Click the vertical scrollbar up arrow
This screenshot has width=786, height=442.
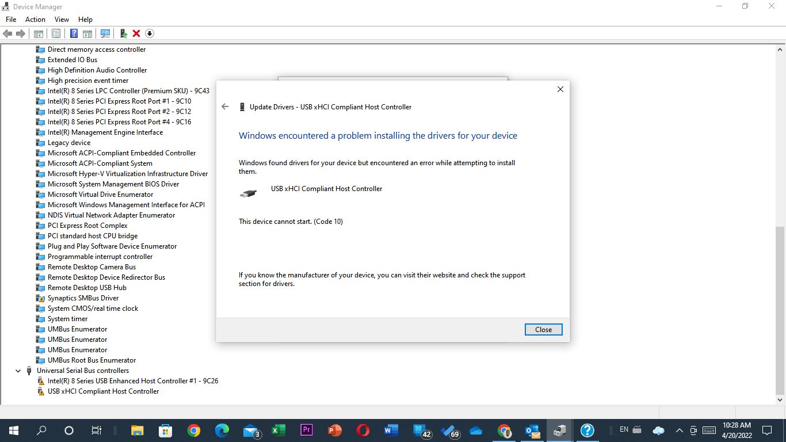tap(781, 49)
